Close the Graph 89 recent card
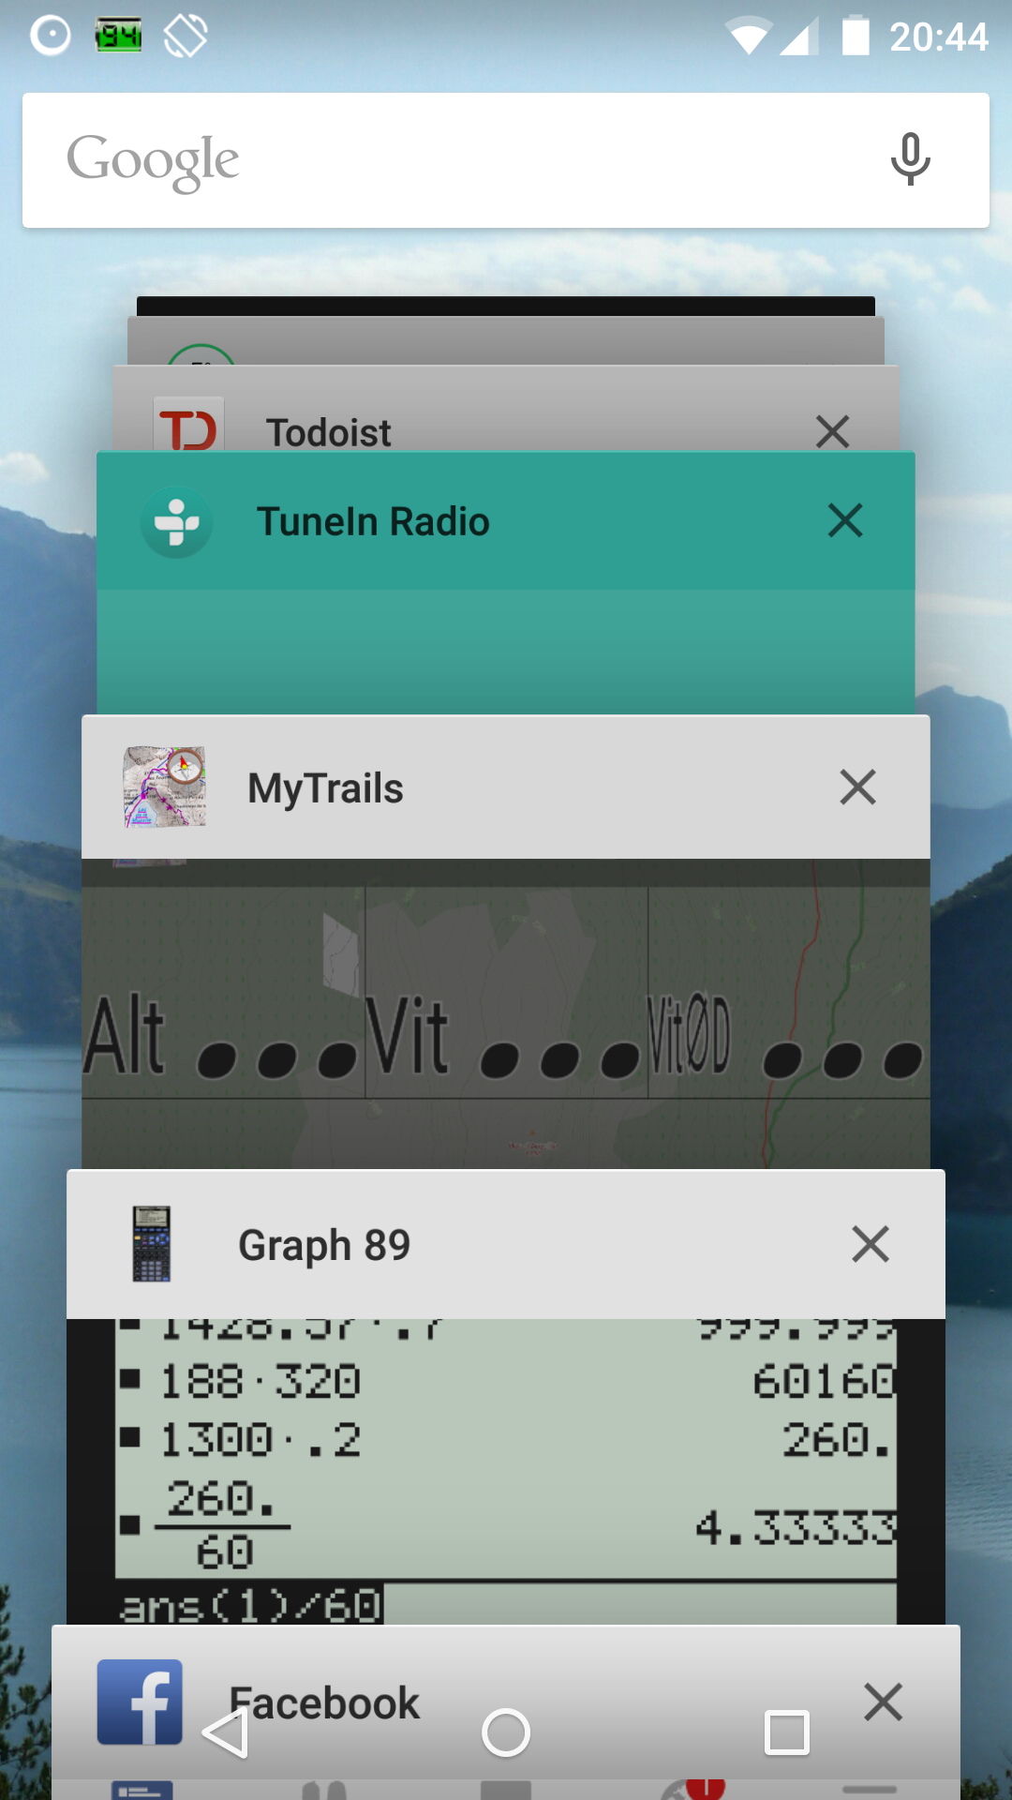Image resolution: width=1012 pixels, height=1800 pixels. (x=871, y=1244)
